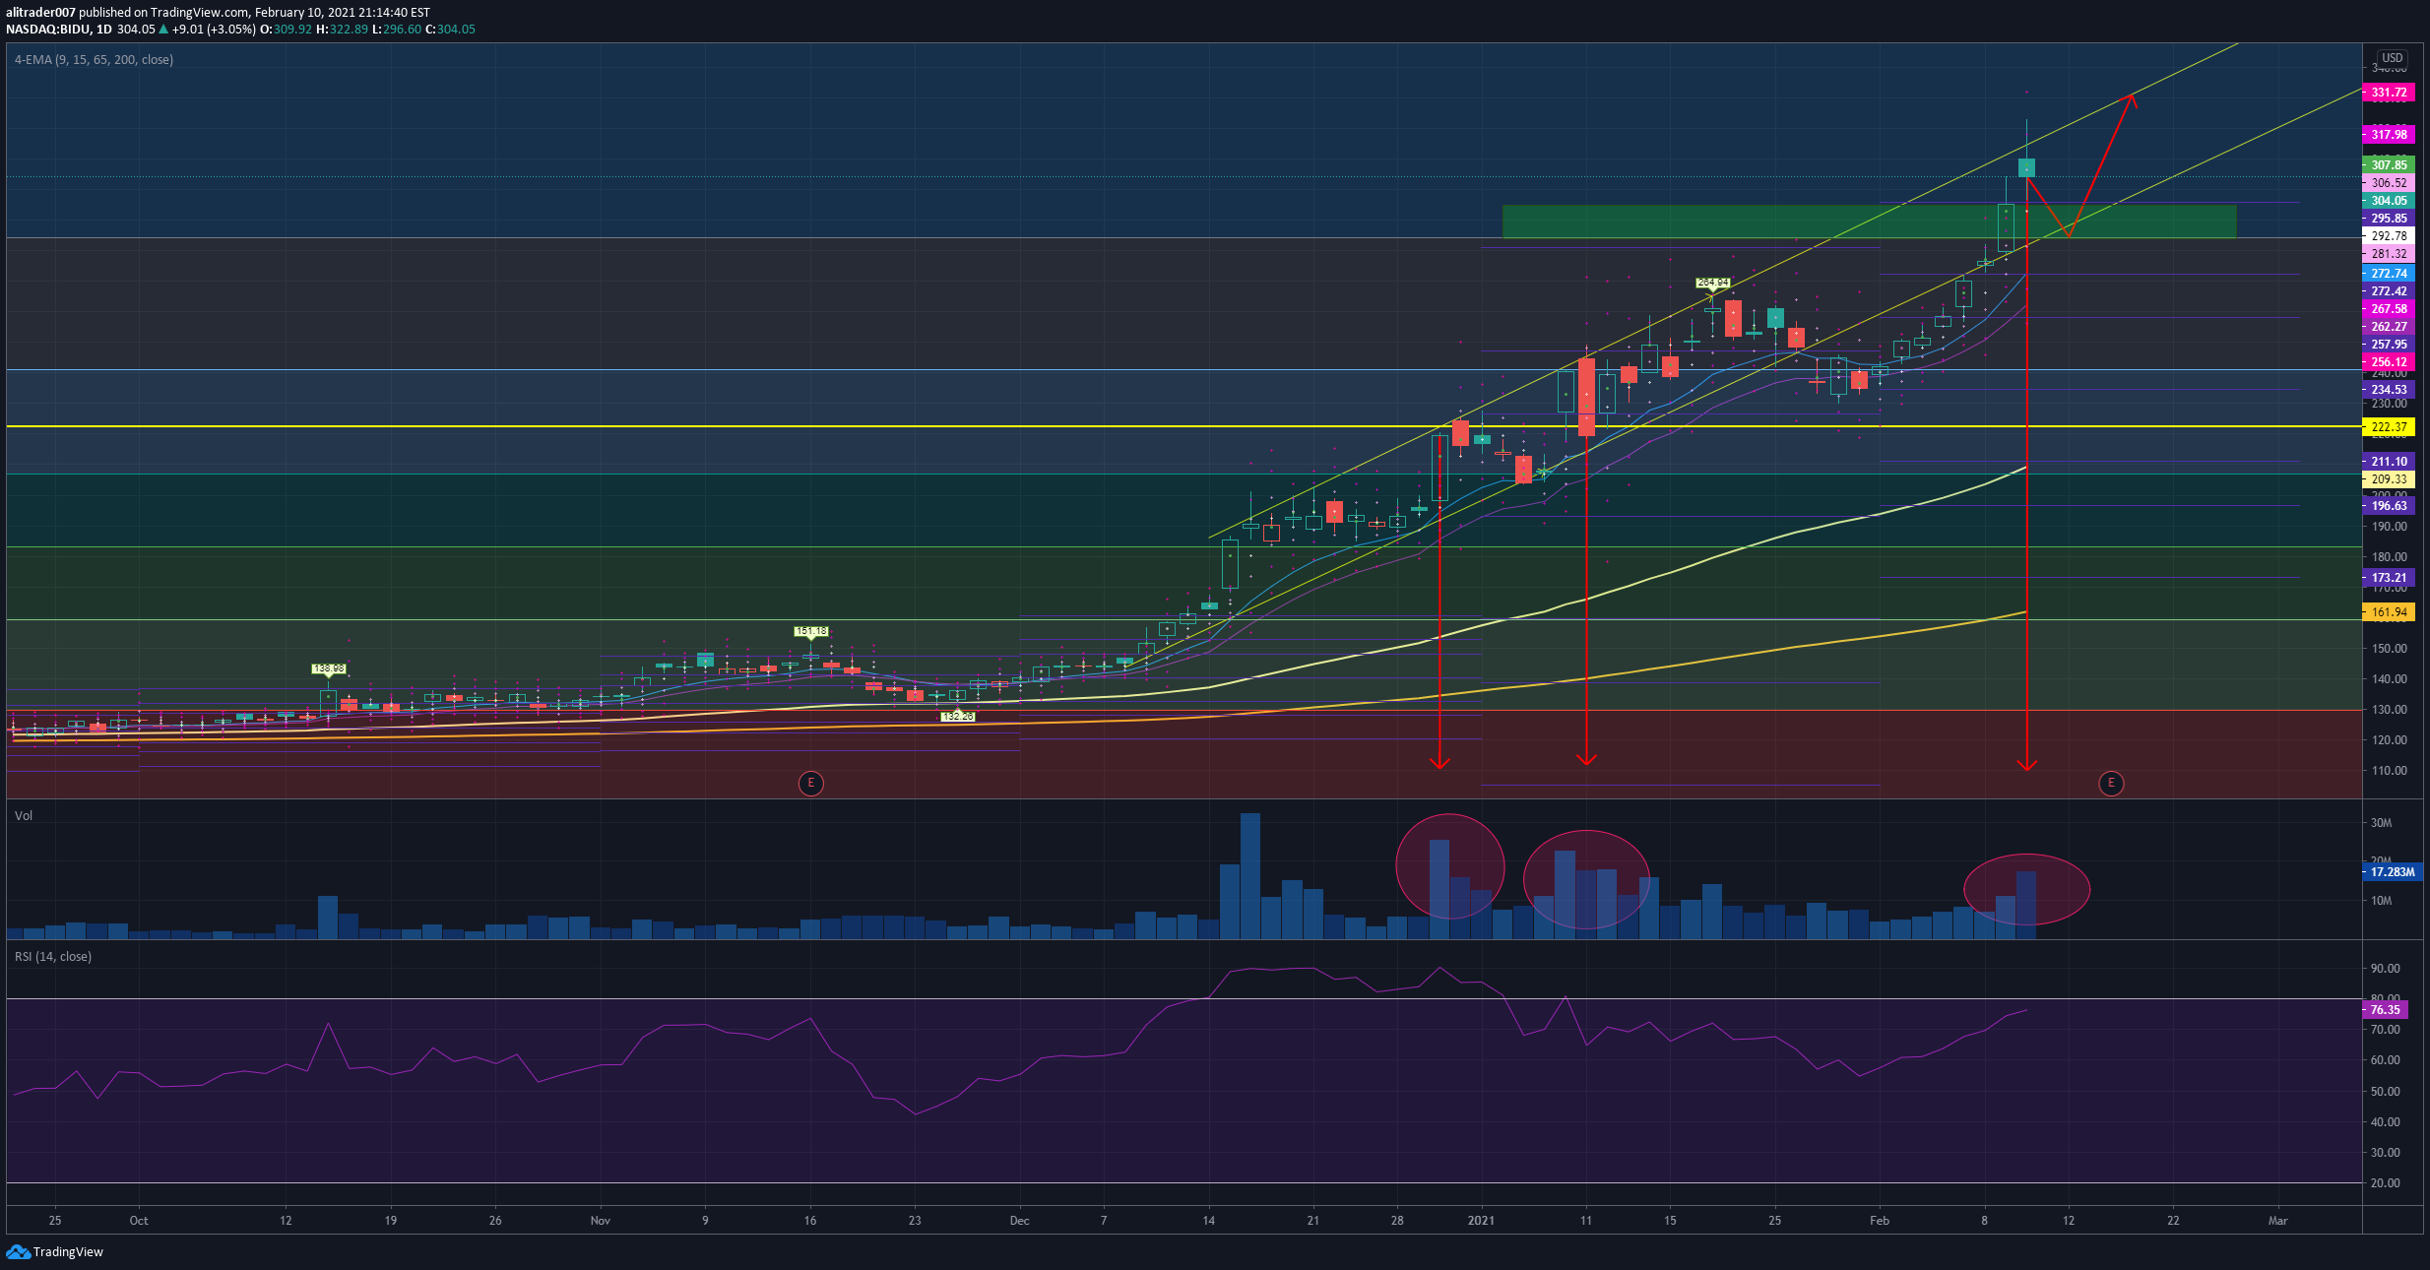
Task: Click the current price 304.05 label
Action: [2389, 201]
